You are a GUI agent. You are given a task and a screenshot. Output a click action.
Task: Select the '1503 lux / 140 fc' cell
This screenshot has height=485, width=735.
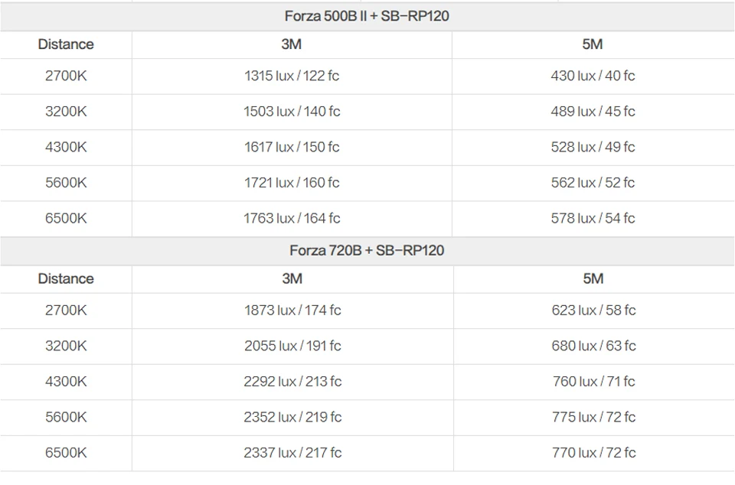click(292, 112)
